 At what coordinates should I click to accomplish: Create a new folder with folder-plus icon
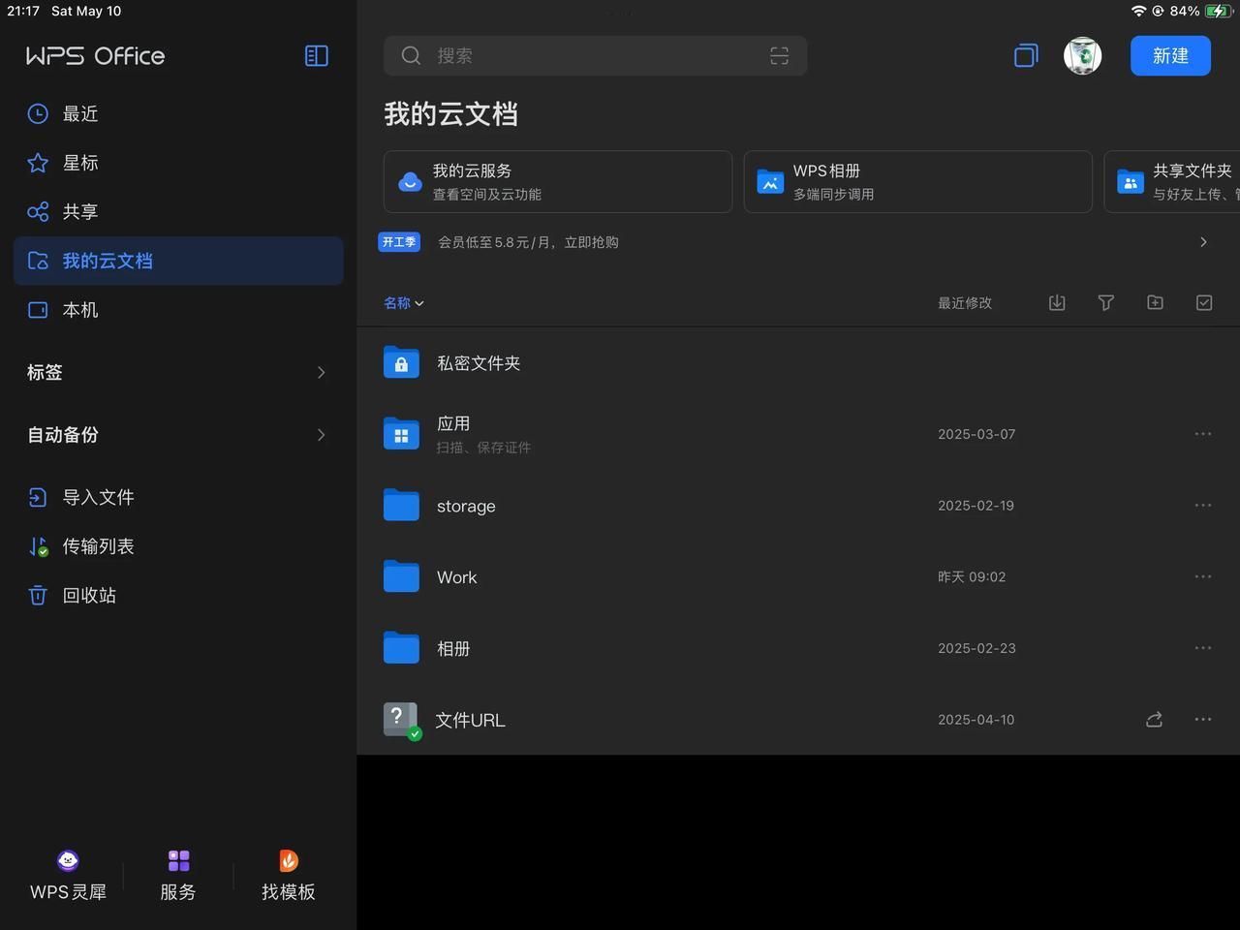tap(1155, 303)
